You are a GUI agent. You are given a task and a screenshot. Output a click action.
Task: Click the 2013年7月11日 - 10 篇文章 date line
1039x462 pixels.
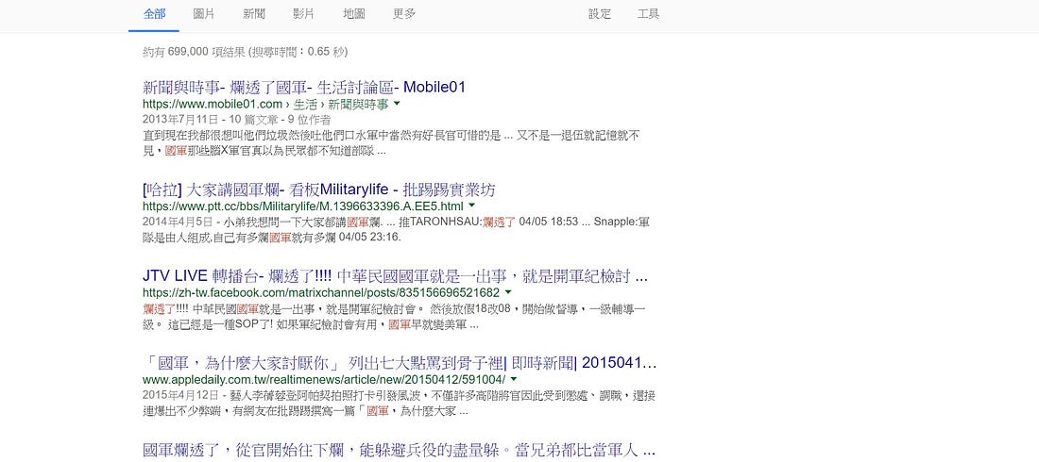[236, 119]
